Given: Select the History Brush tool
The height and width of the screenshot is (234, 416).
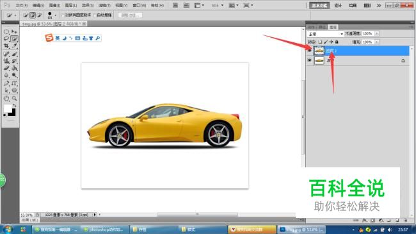Looking at the screenshot, I should (14, 61).
